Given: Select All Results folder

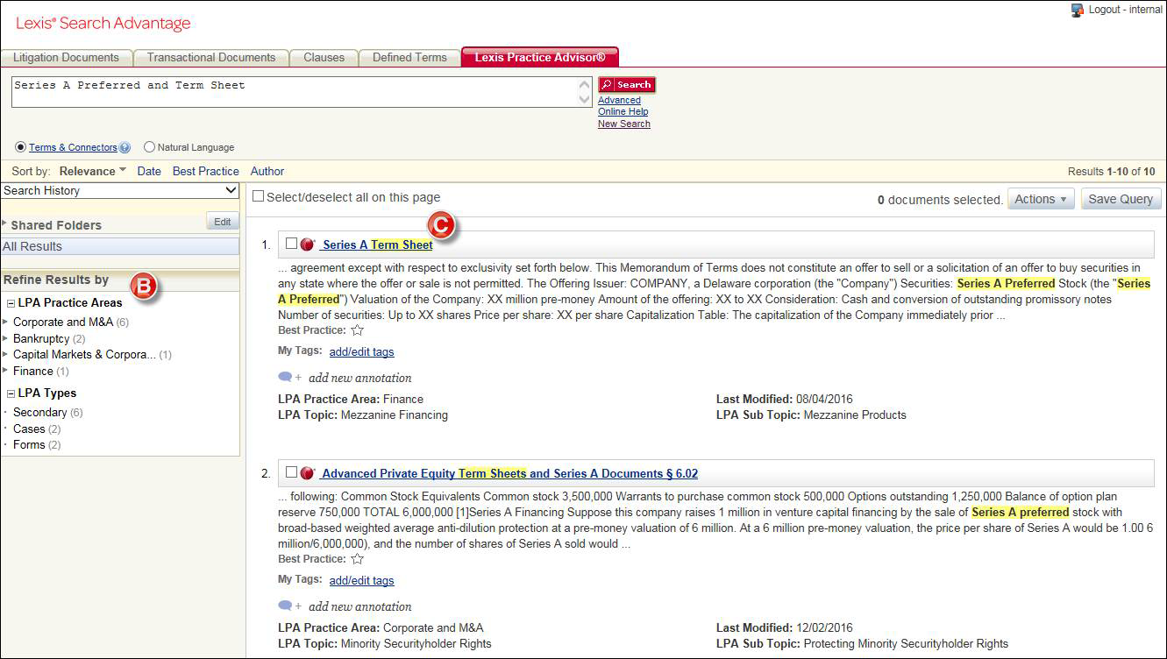Looking at the screenshot, I should [x=120, y=246].
